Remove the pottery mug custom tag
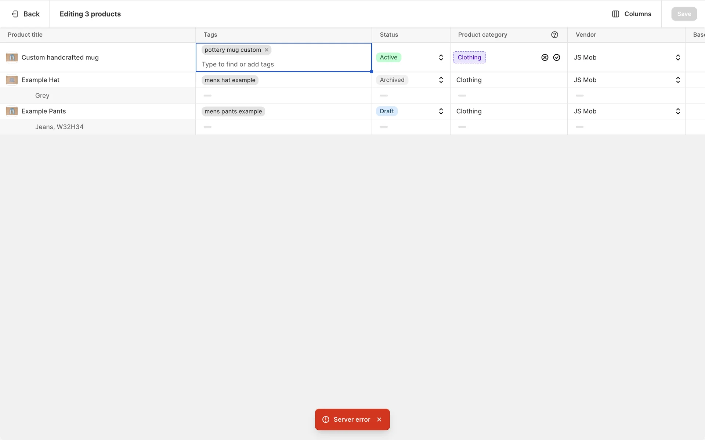Image resolution: width=705 pixels, height=440 pixels. (x=267, y=50)
